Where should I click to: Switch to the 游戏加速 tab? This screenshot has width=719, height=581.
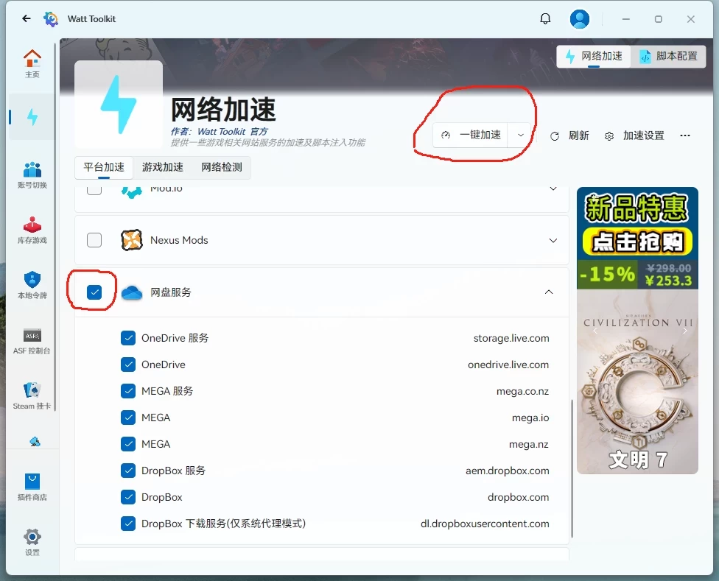point(163,167)
